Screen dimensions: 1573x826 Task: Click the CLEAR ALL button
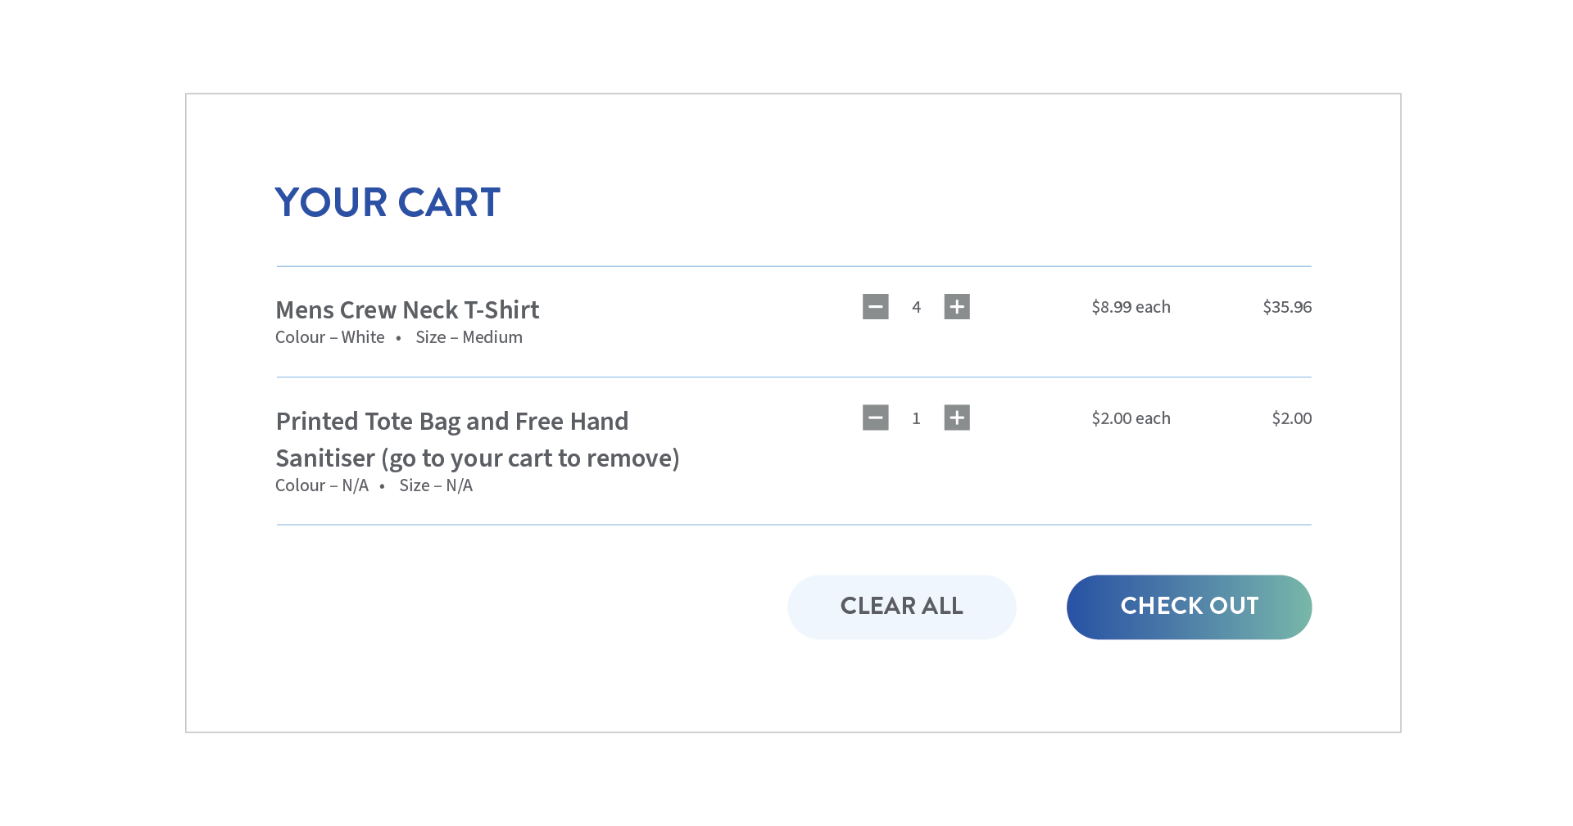tap(902, 607)
